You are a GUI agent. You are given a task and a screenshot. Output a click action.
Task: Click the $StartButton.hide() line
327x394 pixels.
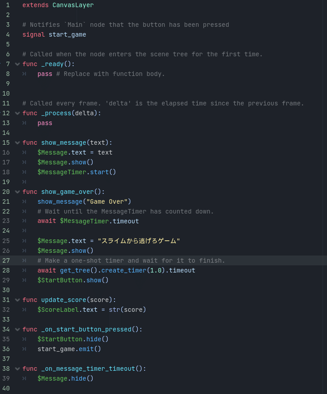pos(73,339)
